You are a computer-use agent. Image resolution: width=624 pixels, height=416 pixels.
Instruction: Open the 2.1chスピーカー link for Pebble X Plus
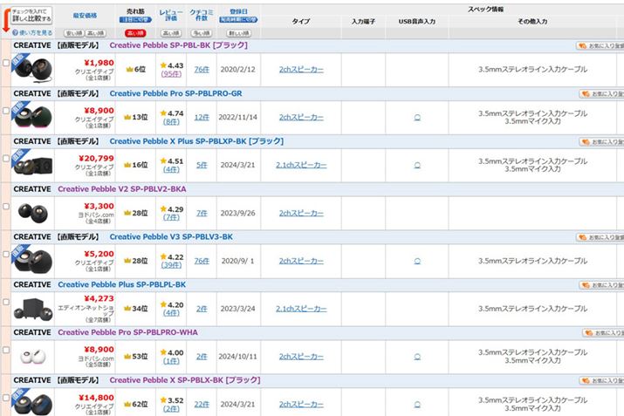point(300,165)
